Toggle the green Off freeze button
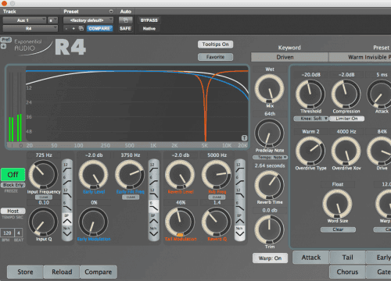This screenshot has height=281, width=391. (x=13, y=174)
